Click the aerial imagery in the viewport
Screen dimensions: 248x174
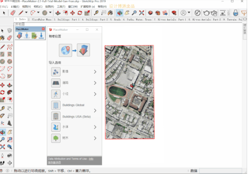130,92
